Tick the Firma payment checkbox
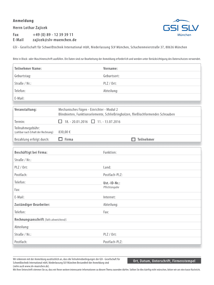Viewport: 214px width, 285px height. (60, 139)
